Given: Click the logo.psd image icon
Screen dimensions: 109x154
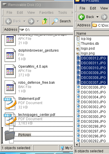Looking at the screenshot, I should click(x=78, y=48).
